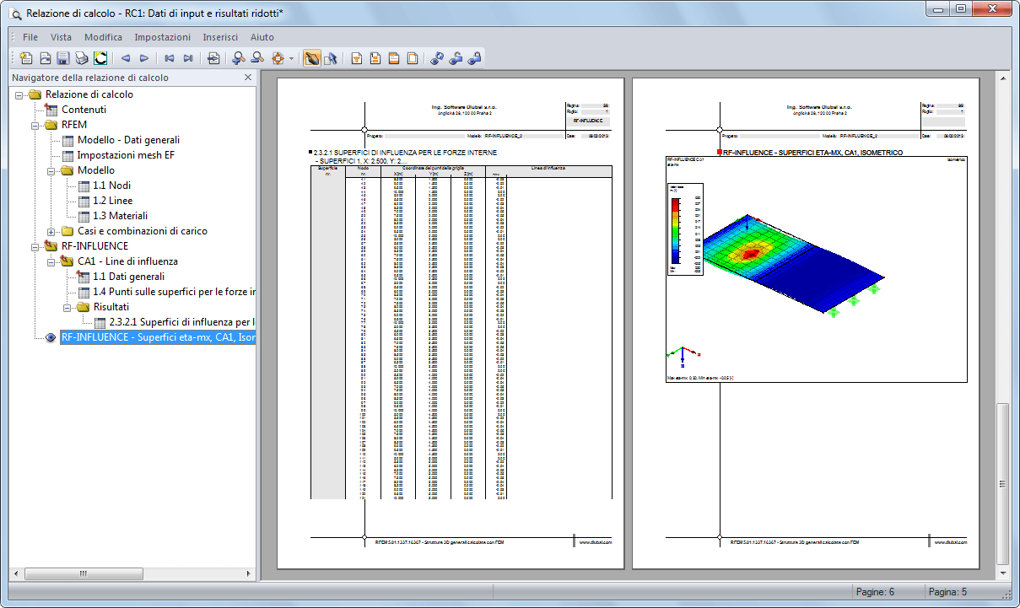The image size is (1020, 608).
Task: Click the second blue link-chain toolbar icon
Action: pos(456,58)
